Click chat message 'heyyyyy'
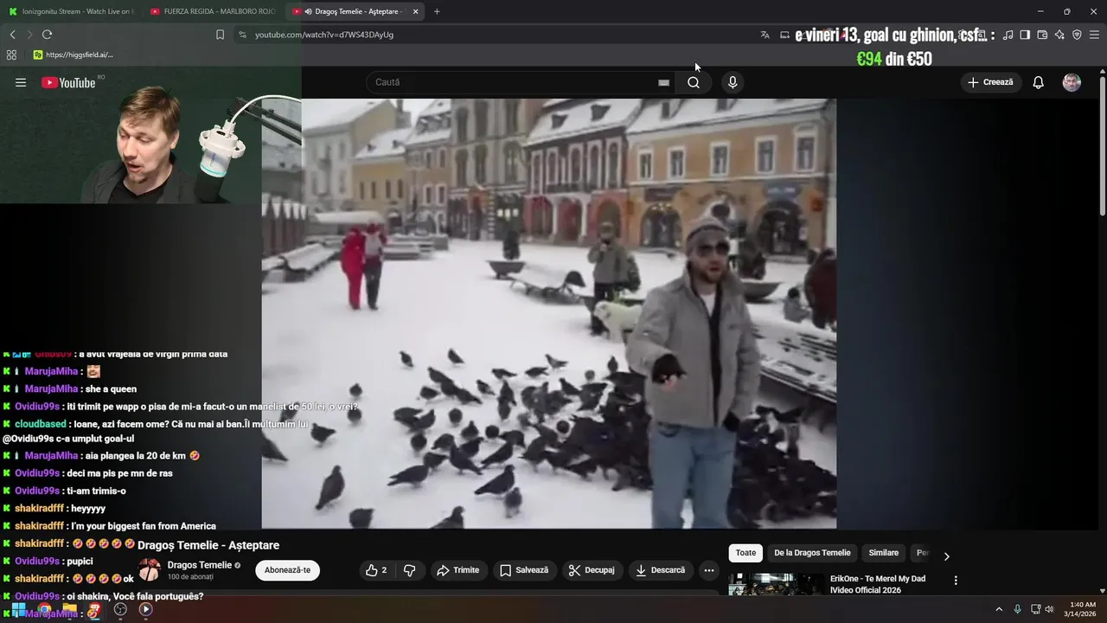Screen dimensions: 1107x623 [x=88, y=509]
